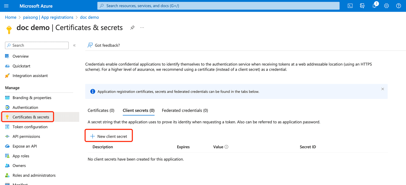
Task: Click the Secret ID column header
Action: coord(308,147)
